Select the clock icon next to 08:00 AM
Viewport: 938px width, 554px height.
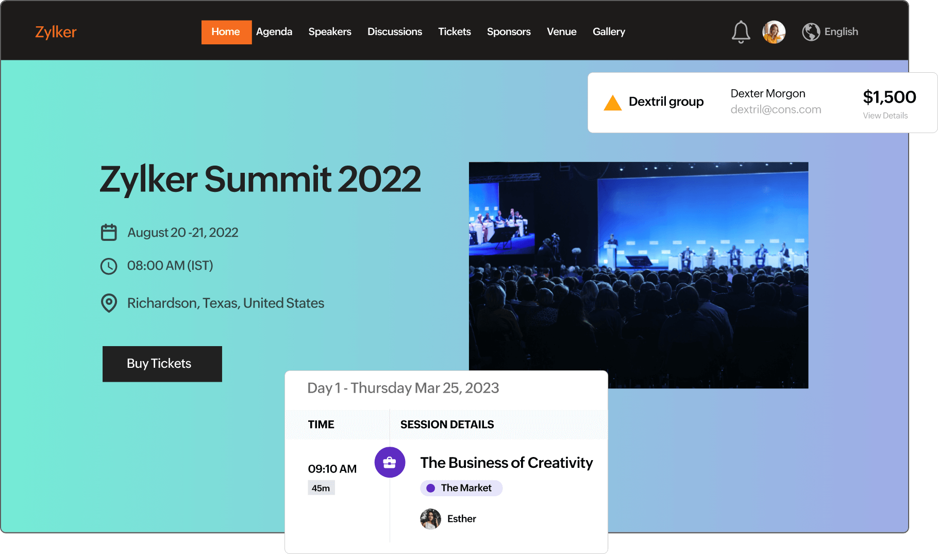pyautogui.click(x=109, y=266)
